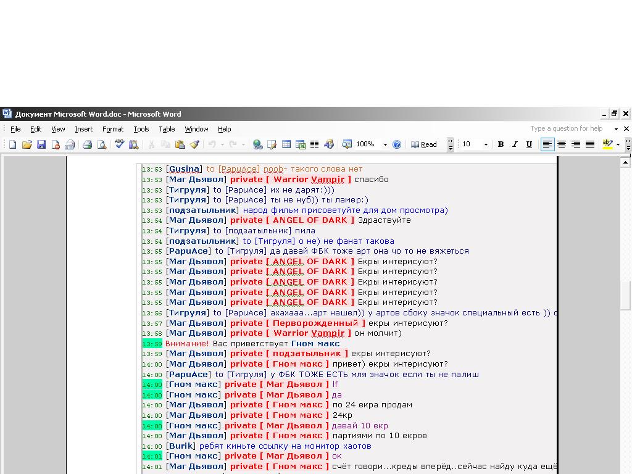Click the '[Burik]' line about монитор хаотов
The image size is (632, 474).
pos(256,446)
